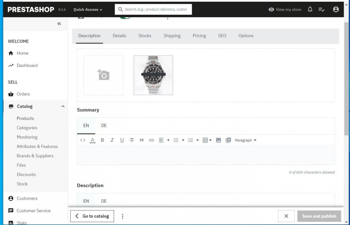
Task: Open source code view icon
Action: coord(83,140)
